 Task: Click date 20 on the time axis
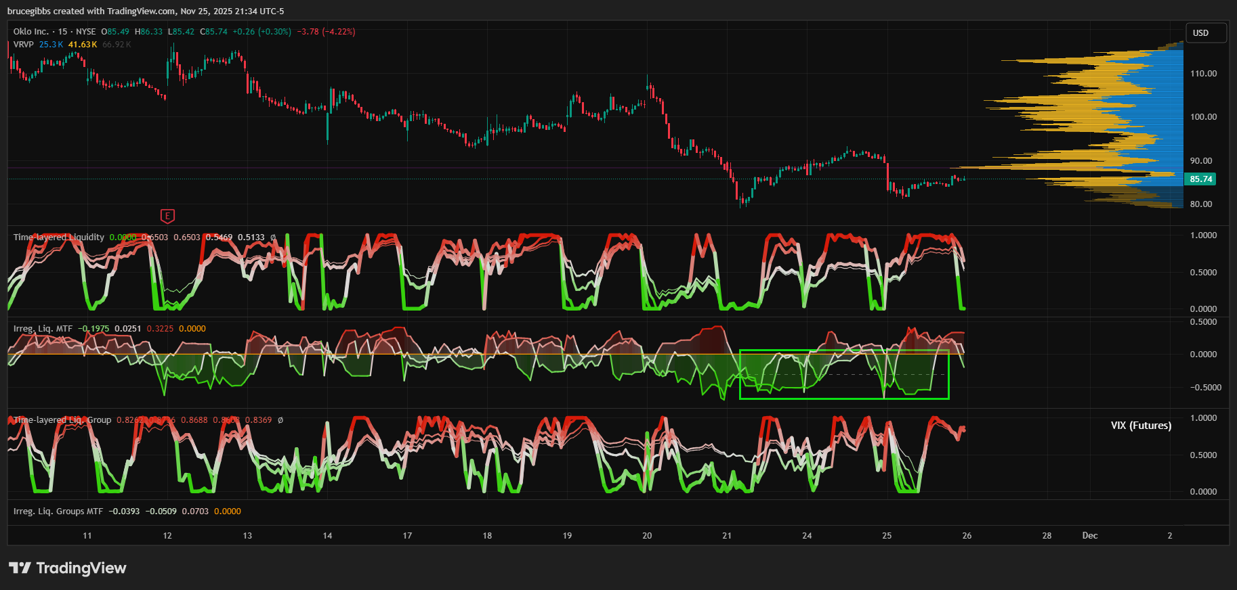tap(647, 536)
